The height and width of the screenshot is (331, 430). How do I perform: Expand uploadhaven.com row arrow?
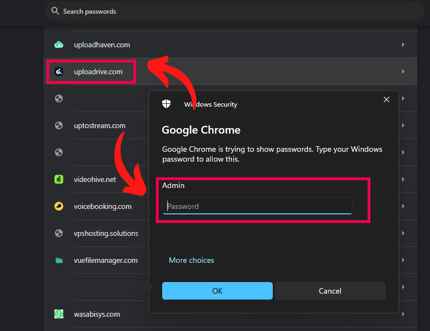click(x=403, y=45)
